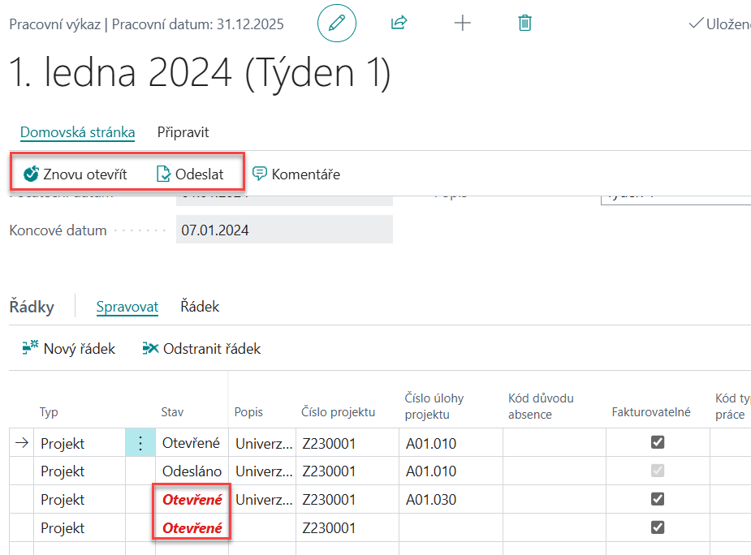
Task: Click the plus icon to create new
Action: [x=462, y=23]
